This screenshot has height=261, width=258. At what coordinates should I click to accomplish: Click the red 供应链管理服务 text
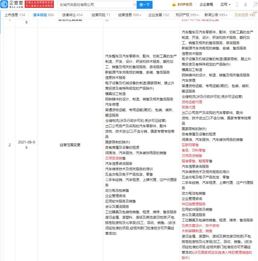click(193, 204)
